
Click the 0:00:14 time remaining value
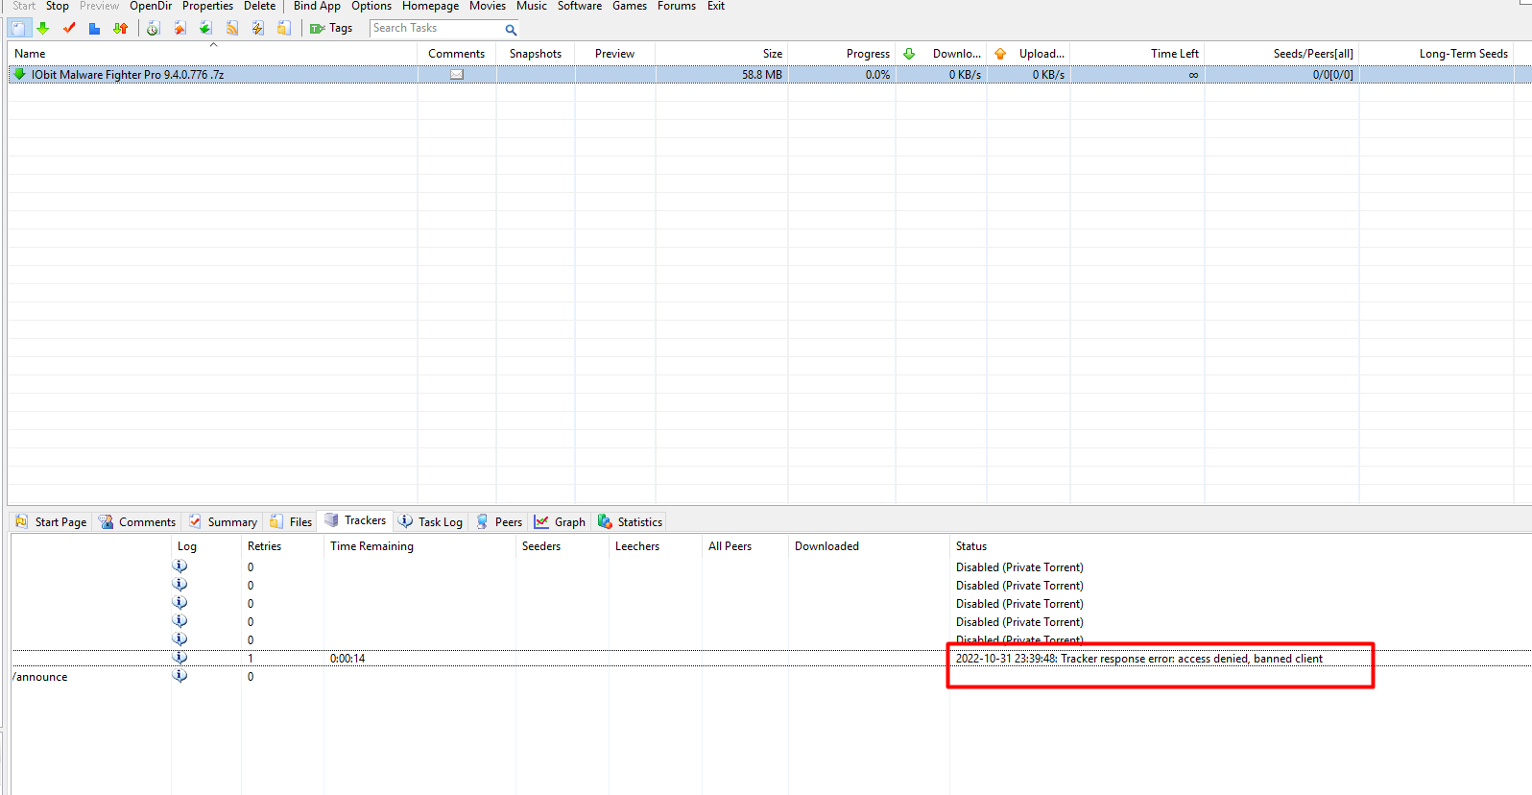347,658
